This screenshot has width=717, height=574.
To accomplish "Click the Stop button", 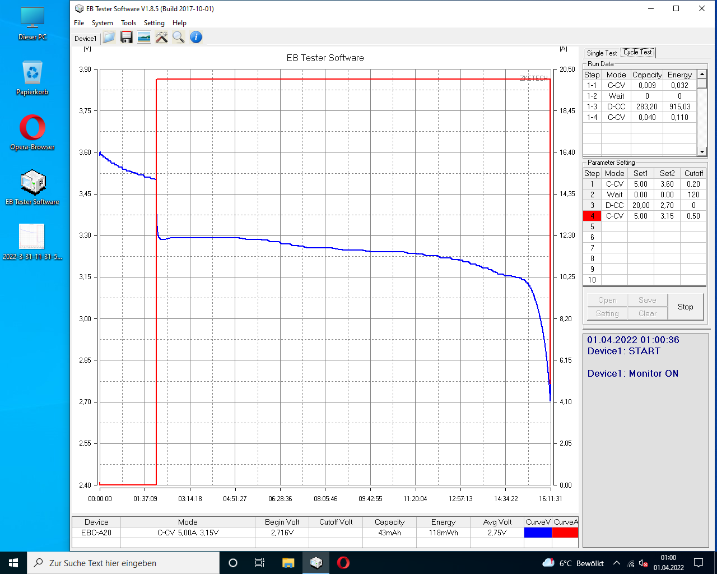I will (x=686, y=307).
